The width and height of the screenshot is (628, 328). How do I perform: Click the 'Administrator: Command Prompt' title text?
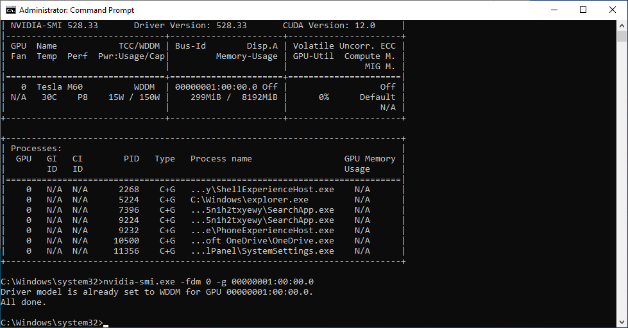(76, 10)
